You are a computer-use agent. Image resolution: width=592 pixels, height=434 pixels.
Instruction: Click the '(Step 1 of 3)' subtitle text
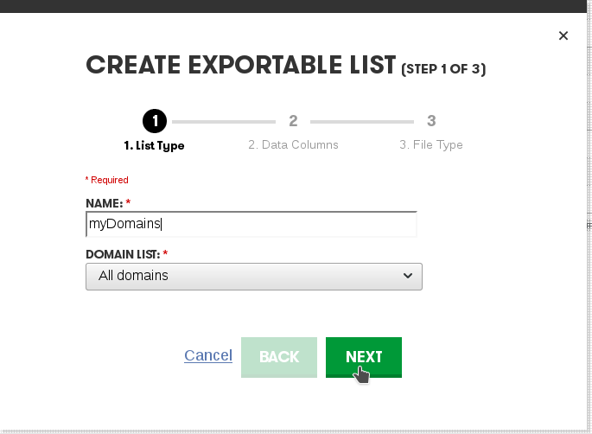tap(443, 69)
